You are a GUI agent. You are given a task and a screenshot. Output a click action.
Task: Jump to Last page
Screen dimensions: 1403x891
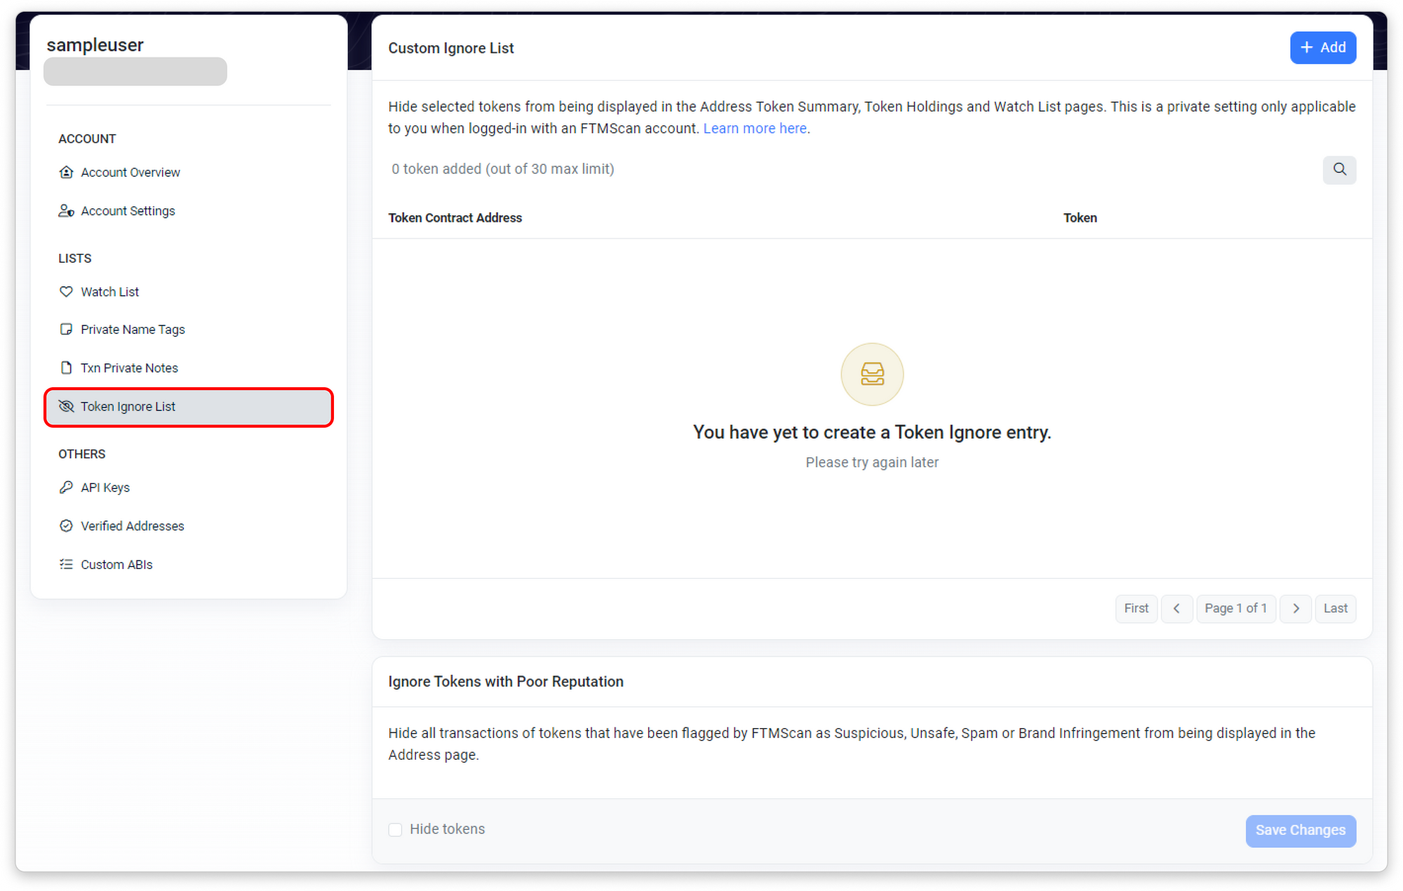1335,609
